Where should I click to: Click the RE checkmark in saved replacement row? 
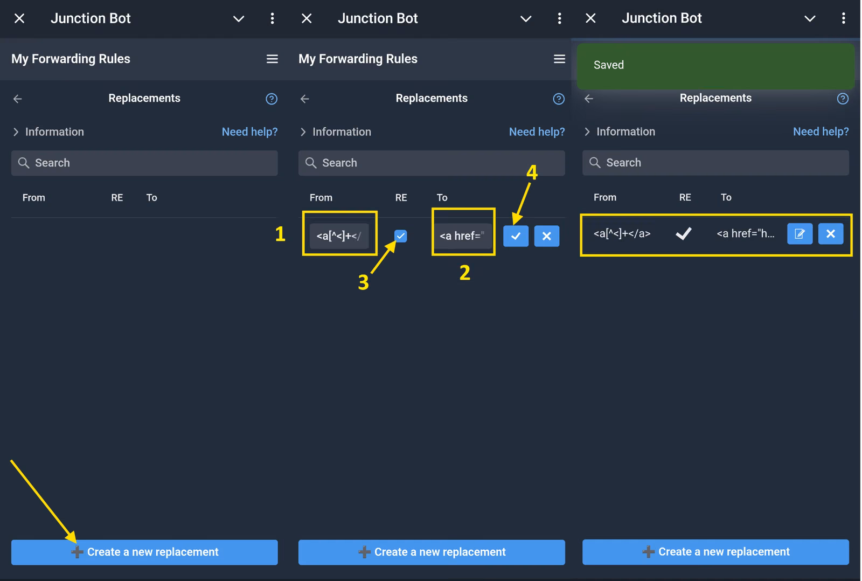[x=684, y=233]
